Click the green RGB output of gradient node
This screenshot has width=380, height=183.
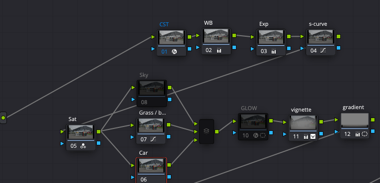point(373,120)
